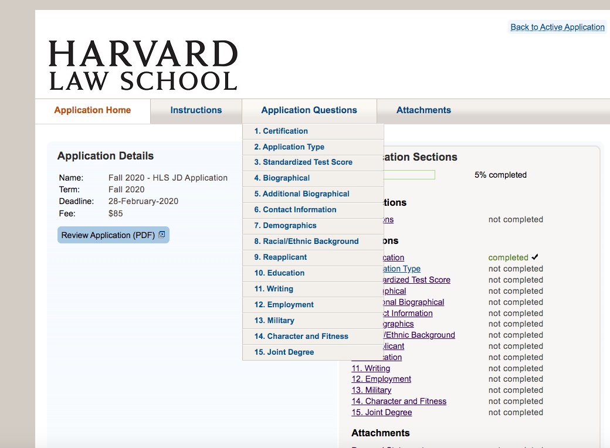Click the Harvard Law School logo
The height and width of the screenshot is (448, 610).
pyautogui.click(x=143, y=65)
